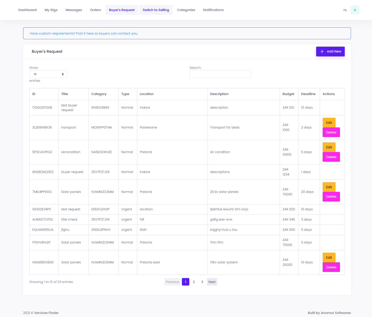Click the profile avatar in the top right
Screen dimensions: 372x317
(x=355, y=10)
